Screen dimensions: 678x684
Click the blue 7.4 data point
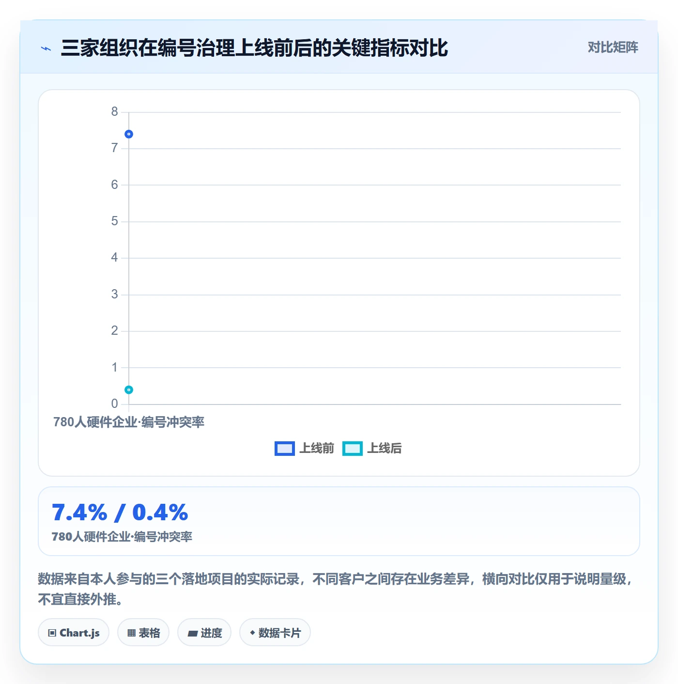(129, 134)
